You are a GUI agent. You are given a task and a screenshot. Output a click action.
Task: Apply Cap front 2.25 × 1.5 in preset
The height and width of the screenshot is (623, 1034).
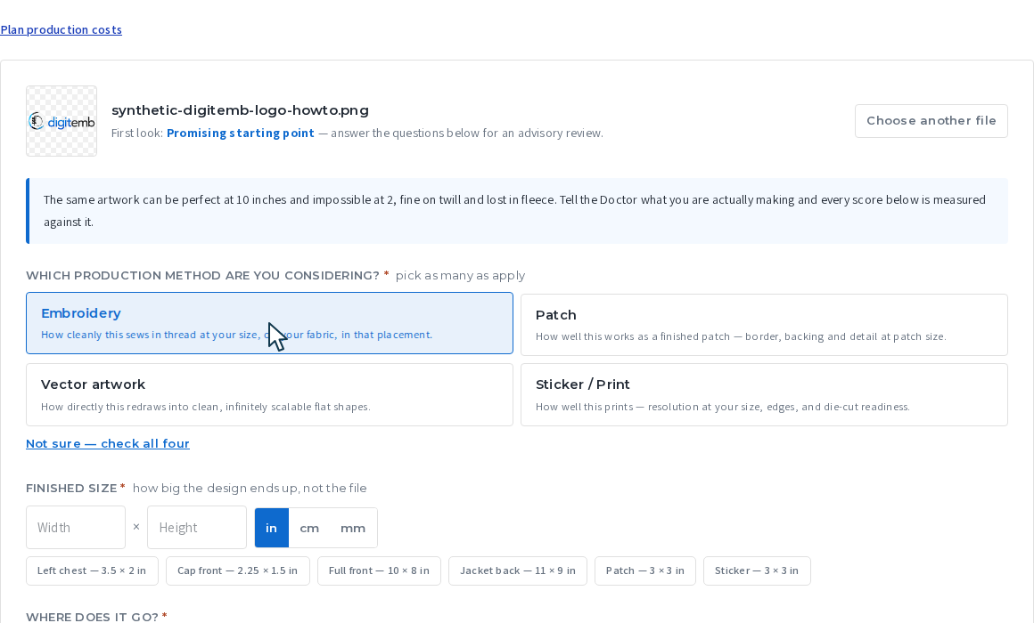pos(237,571)
